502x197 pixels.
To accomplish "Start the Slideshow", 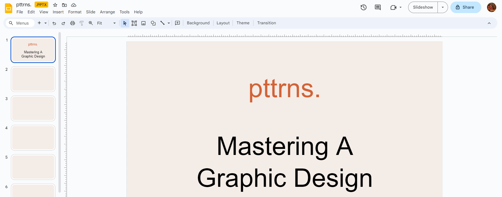I will tap(423, 7).
